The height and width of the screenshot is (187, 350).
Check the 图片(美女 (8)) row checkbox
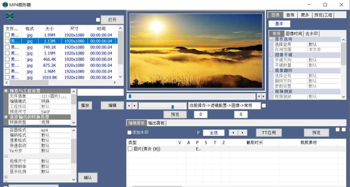[x=130, y=149]
